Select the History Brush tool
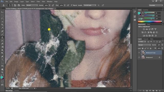Screen dimensions: 164x92 coord(2,40)
